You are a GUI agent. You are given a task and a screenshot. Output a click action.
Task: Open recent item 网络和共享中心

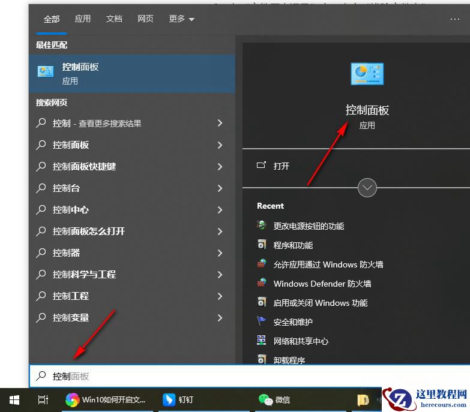tap(301, 341)
